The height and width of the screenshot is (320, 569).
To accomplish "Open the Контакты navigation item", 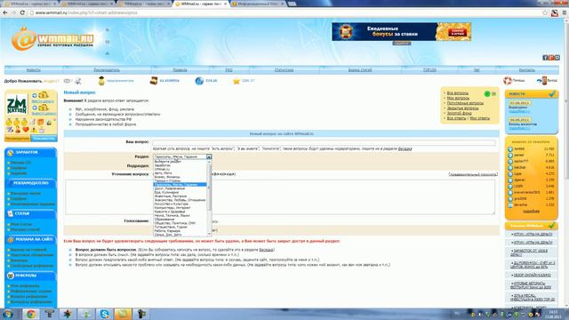I will coord(527,70).
